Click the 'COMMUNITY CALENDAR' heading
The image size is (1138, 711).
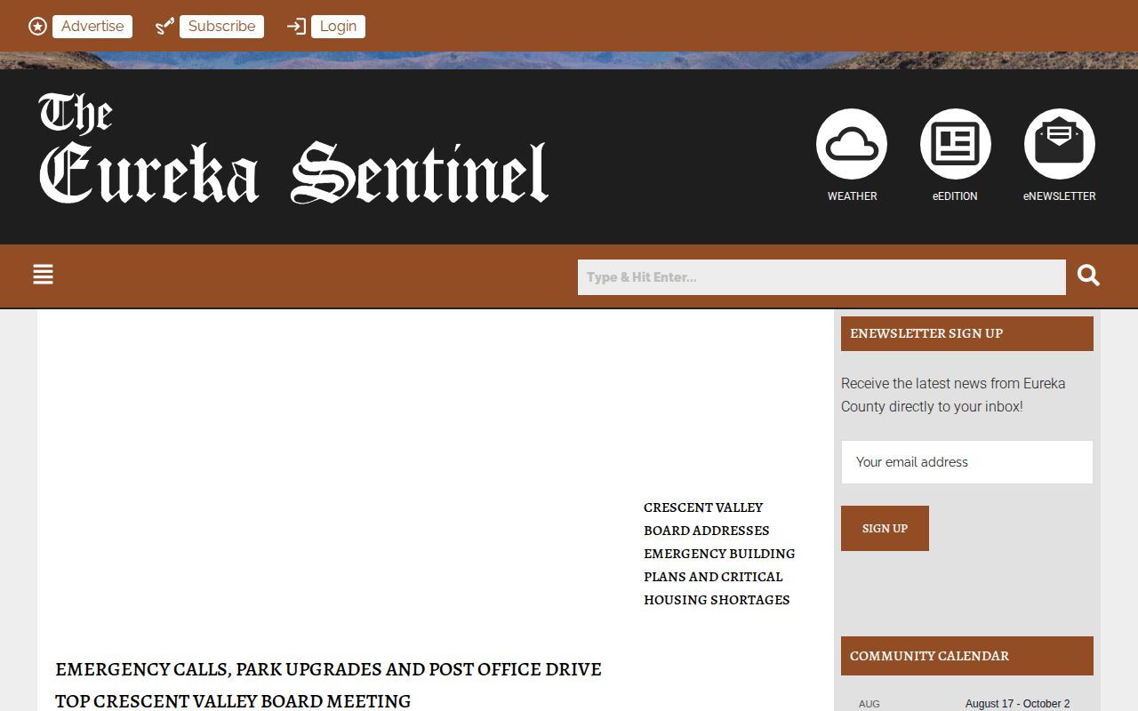pyautogui.click(x=929, y=656)
